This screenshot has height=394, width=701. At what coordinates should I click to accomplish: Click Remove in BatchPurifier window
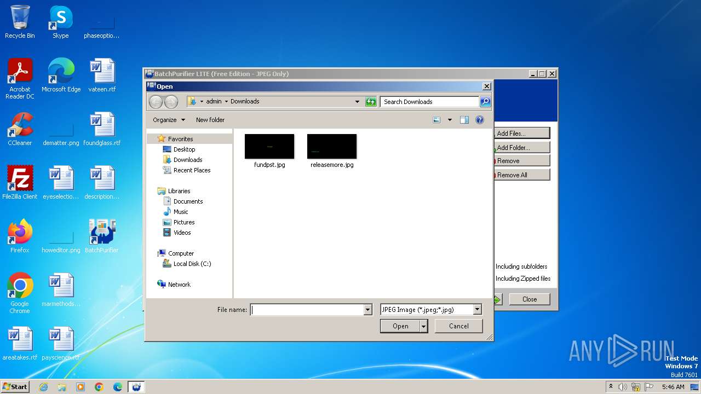point(522,161)
